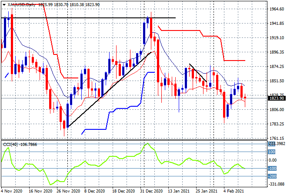Screen dimensions: 287x196
Task: Click the 1941.85 price axis label
Action: pyautogui.click(x=277, y=24)
